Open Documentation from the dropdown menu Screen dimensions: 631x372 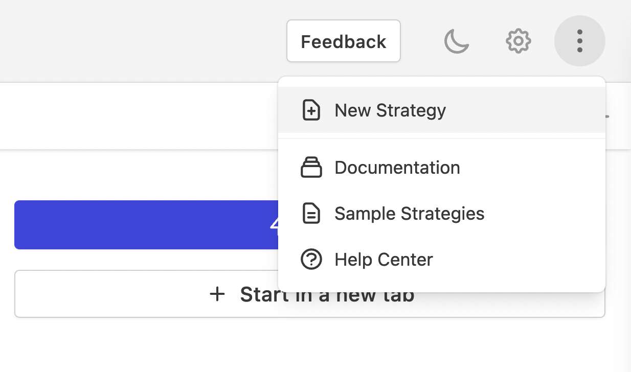pos(442,168)
